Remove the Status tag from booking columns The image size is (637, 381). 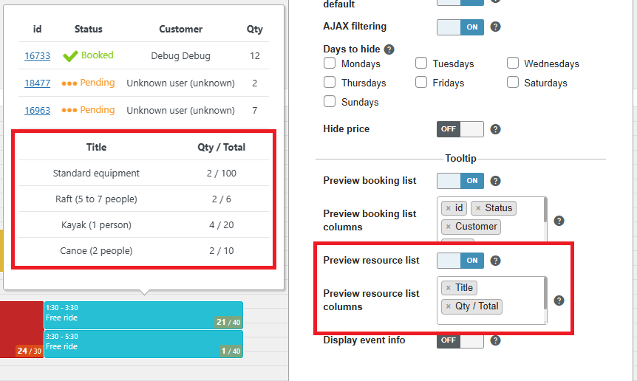478,208
